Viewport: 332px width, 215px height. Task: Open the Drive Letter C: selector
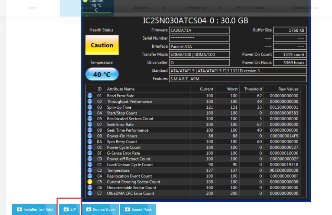199,62
